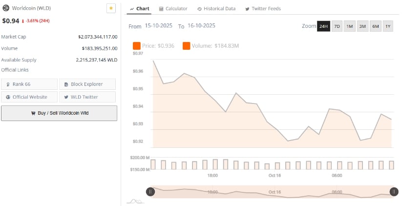Choose the 3M zoom option

[x=362, y=26]
